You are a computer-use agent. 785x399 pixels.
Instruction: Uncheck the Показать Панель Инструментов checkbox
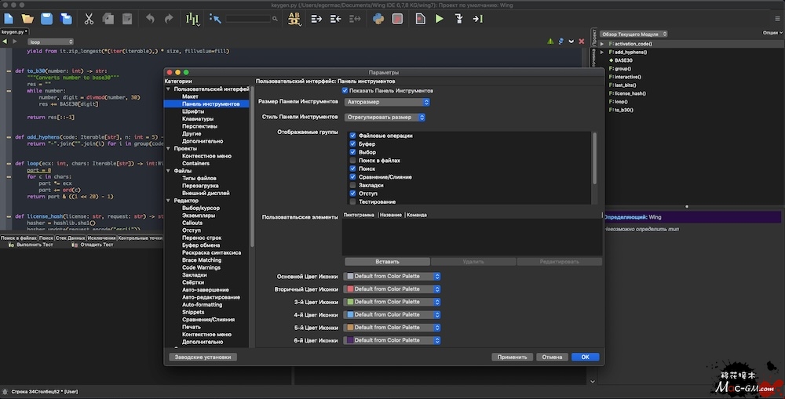(345, 91)
